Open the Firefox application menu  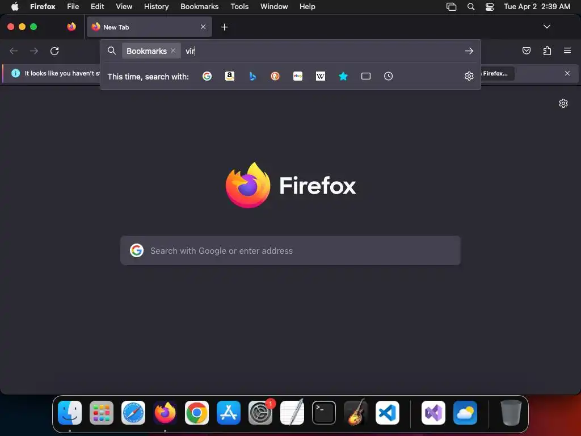point(43,6)
